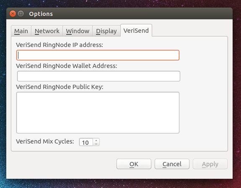Click inside the RingNode Public Key text area
This screenshot has height=188, width=241.
(x=98, y=112)
